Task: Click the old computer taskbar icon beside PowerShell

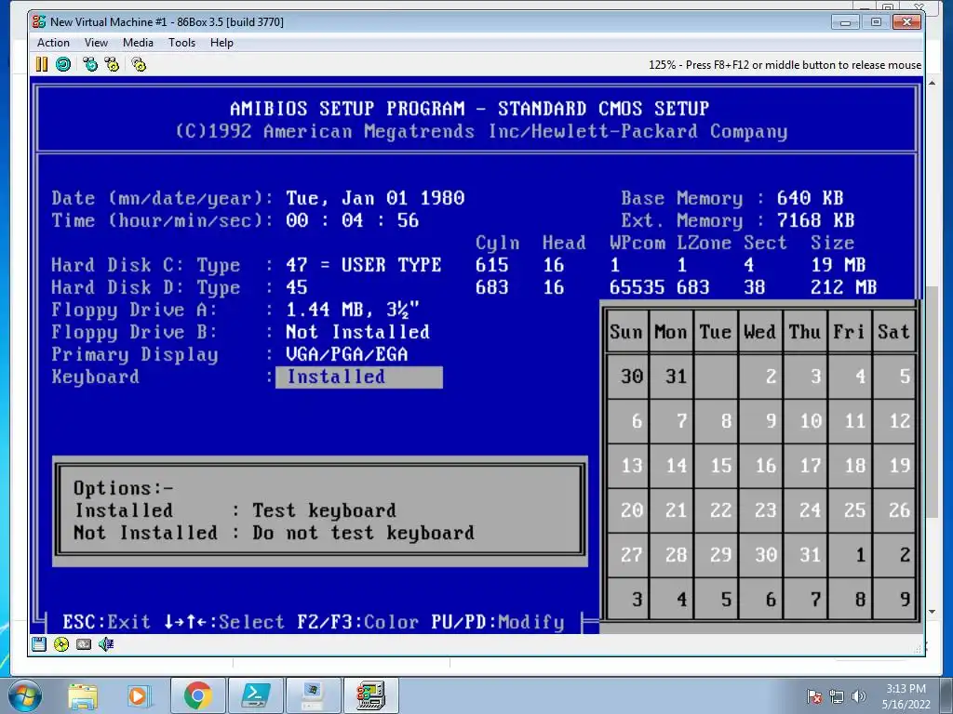Action: [x=313, y=695]
